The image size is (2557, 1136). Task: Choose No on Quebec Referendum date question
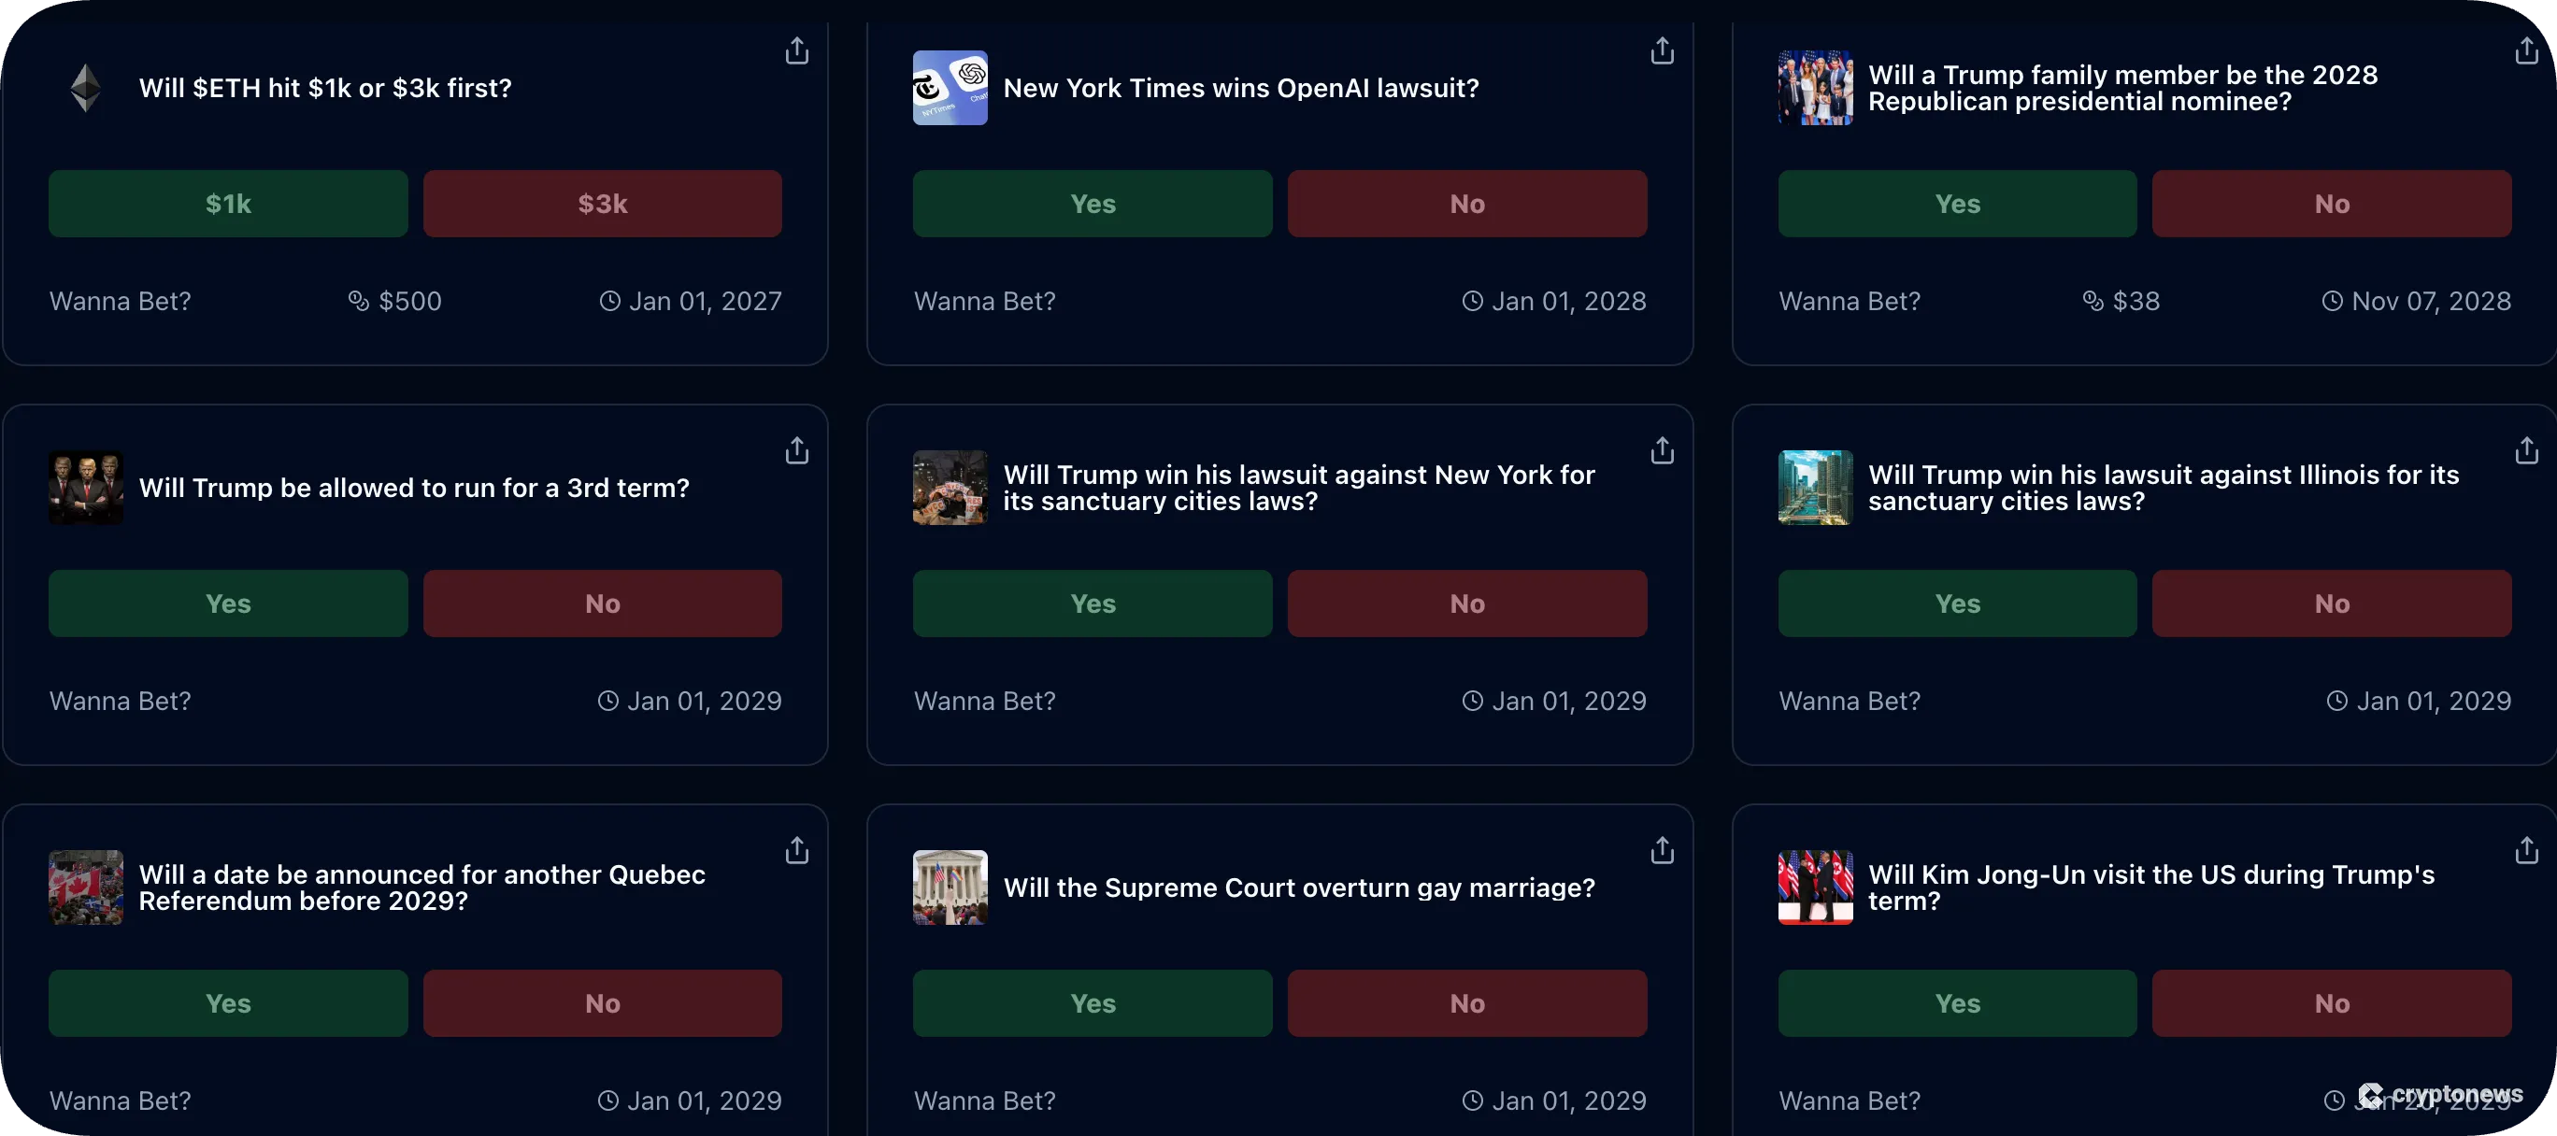click(x=603, y=1003)
